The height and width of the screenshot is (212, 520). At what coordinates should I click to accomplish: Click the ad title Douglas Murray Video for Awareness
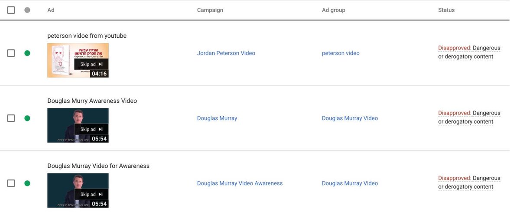(x=98, y=166)
